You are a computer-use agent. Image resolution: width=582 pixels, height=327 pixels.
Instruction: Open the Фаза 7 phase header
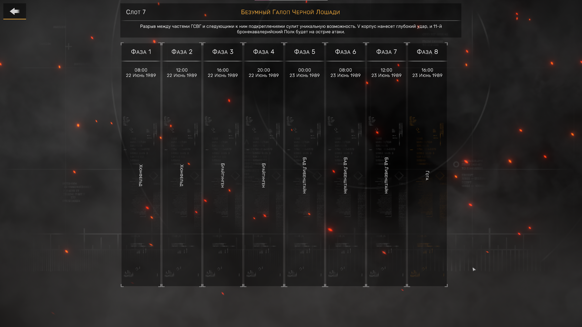pyautogui.click(x=386, y=52)
